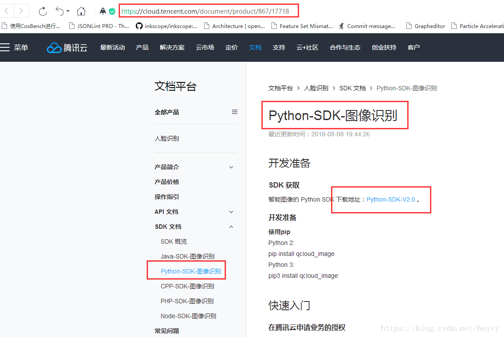The image size is (504, 337).
Task: Click SDK 文档 breadcrumb
Action: pos(352,88)
